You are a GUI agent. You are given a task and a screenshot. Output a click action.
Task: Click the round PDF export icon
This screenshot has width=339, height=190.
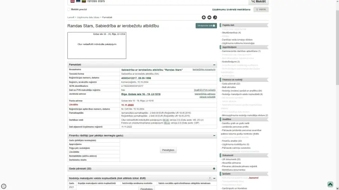215,17
